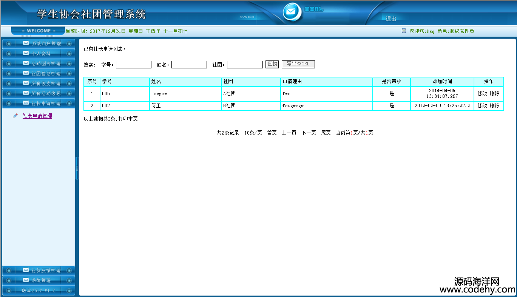Click the small icon before 欢迎您:hsg
Screen dimensions: 517x297
[x=404, y=31]
